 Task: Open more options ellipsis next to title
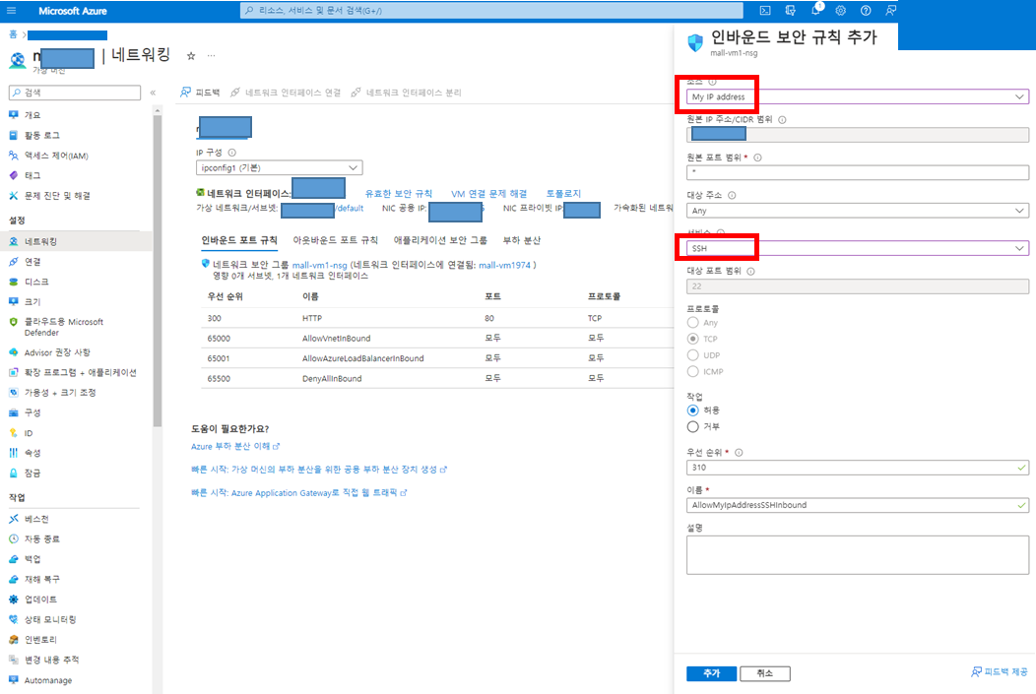(x=212, y=56)
